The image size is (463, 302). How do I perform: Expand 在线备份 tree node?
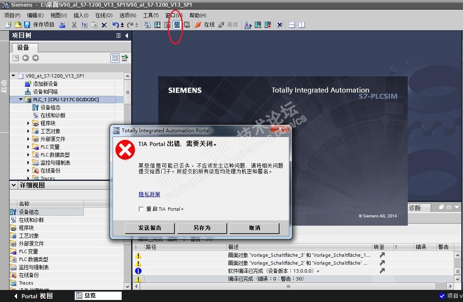tap(28, 170)
